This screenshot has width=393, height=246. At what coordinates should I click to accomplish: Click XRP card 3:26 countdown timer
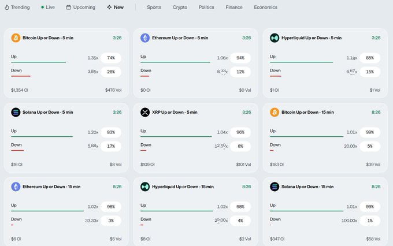246,112
